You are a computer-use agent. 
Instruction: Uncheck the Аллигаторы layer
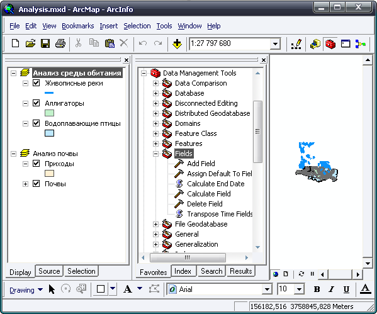(36, 103)
